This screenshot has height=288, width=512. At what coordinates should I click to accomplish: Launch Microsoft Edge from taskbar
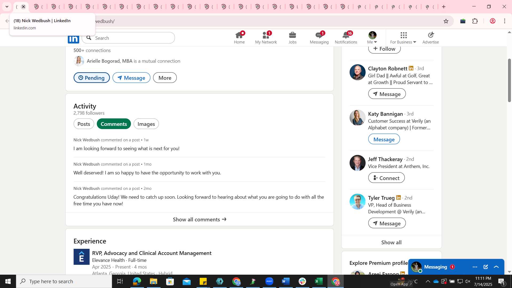pos(137,281)
